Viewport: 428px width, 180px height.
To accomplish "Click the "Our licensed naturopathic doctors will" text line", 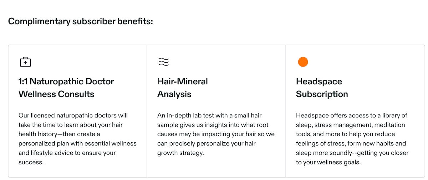I will point(73,116).
